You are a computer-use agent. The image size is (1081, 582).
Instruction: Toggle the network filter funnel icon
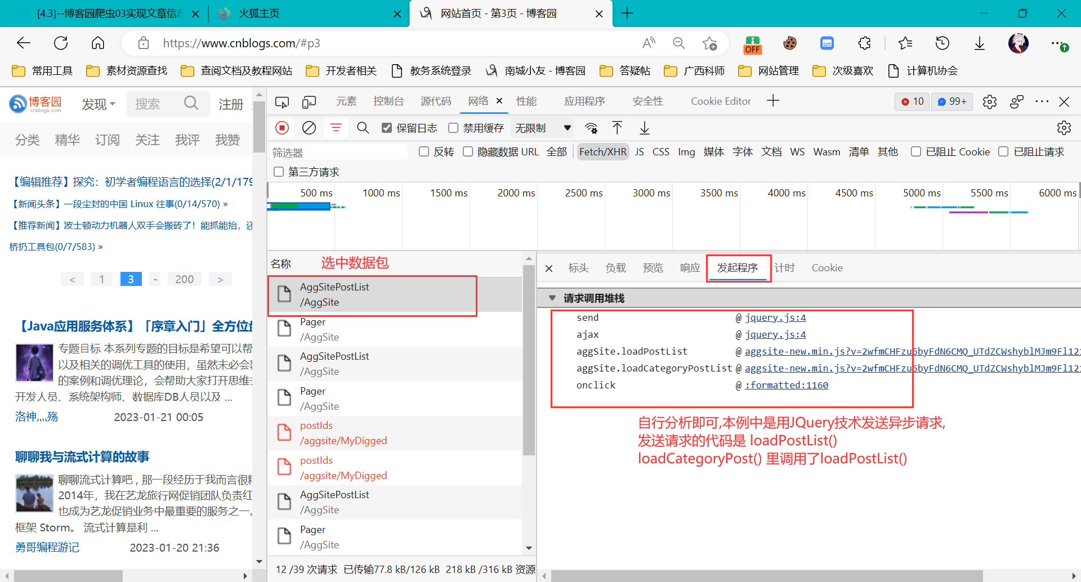click(336, 128)
